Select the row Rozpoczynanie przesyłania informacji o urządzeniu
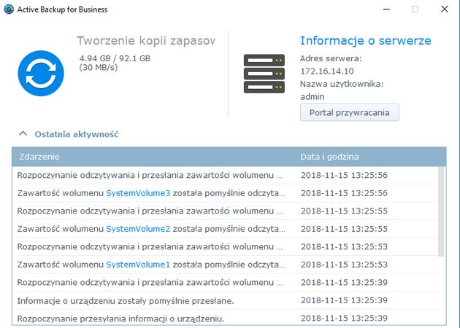 227,318
